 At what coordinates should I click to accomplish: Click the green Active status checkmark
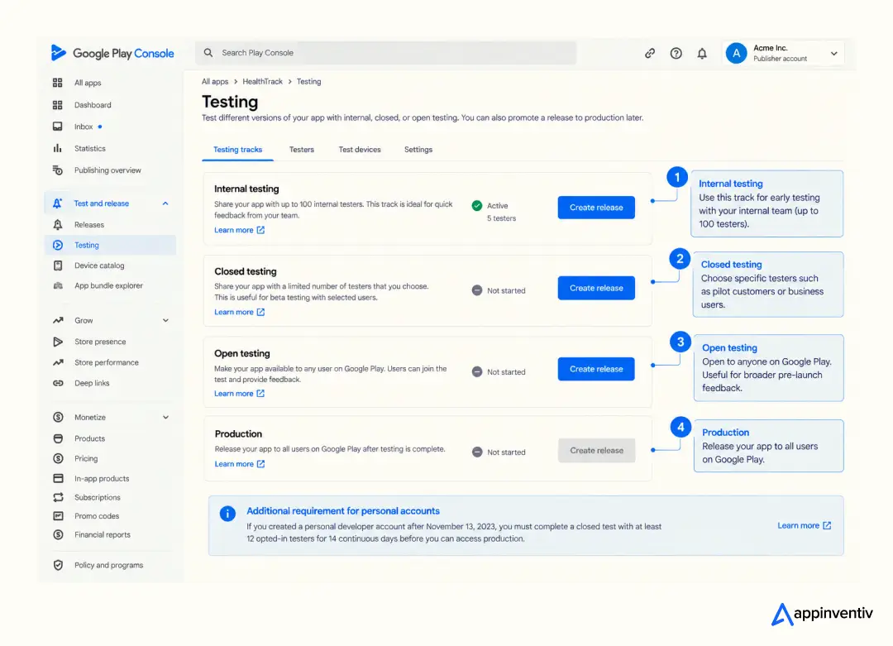click(x=477, y=206)
